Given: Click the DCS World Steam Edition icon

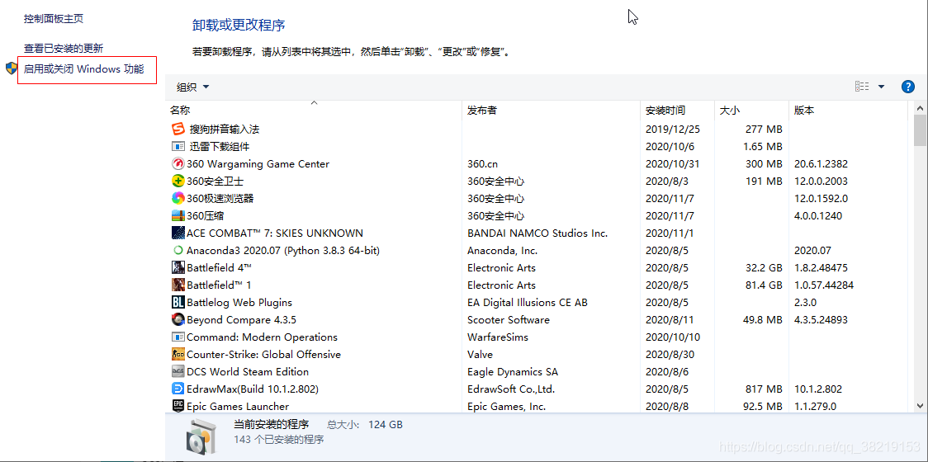Looking at the screenshot, I should pyautogui.click(x=178, y=371).
